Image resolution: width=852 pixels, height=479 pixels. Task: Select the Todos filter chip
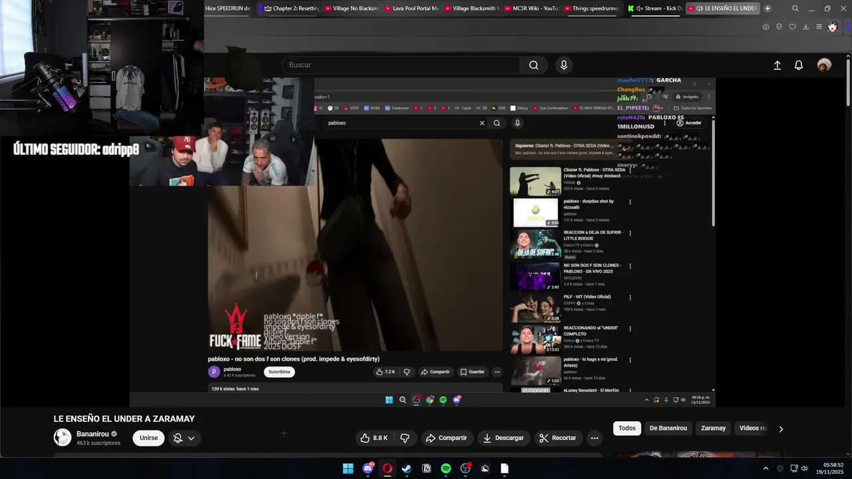pyautogui.click(x=627, y=428)
